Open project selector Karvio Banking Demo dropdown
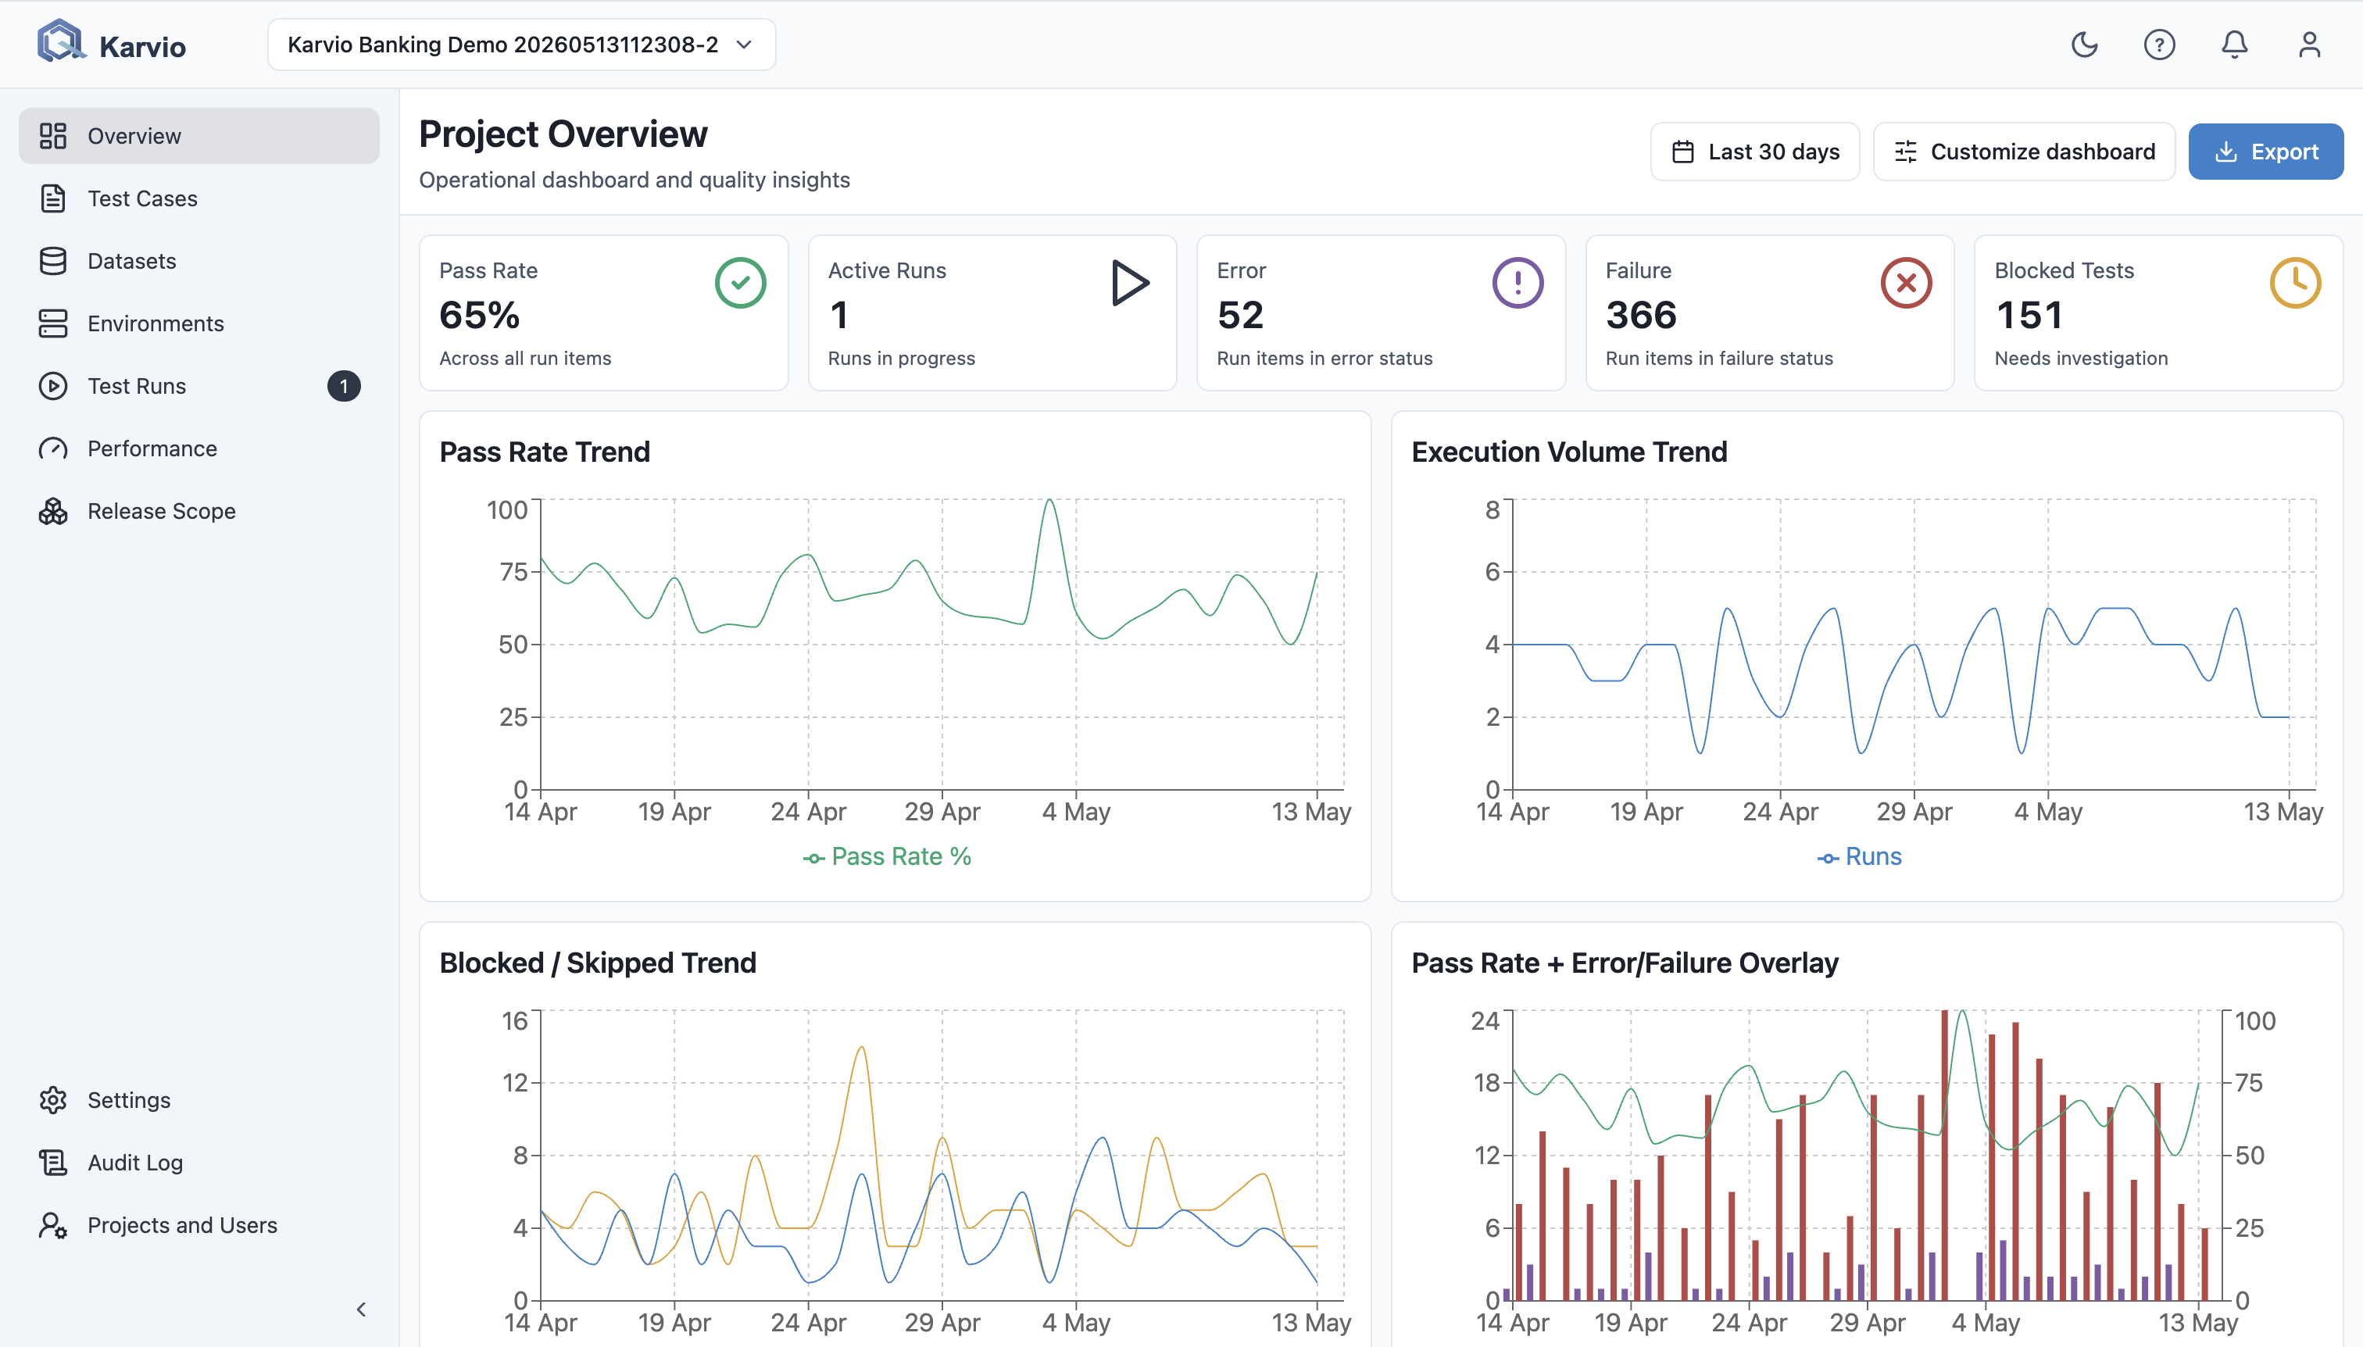This screenshot has height=1347, width=2363. point(521,45)
